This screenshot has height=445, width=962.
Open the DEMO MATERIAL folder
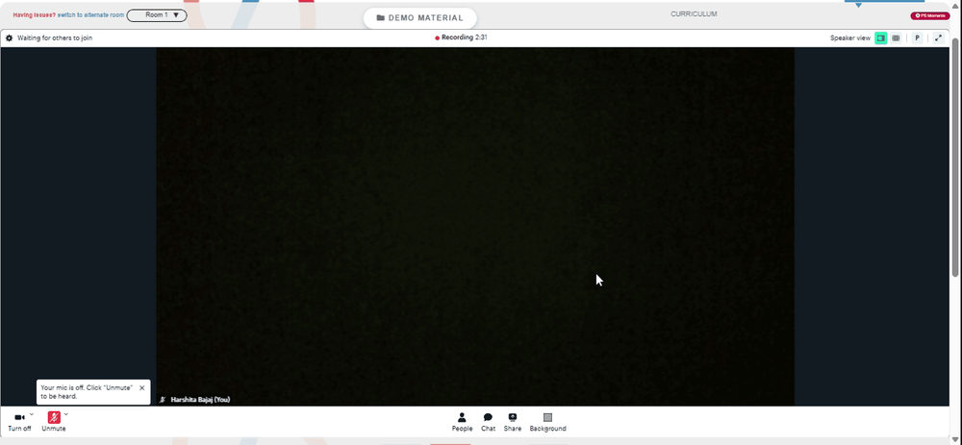coord(419,18)
